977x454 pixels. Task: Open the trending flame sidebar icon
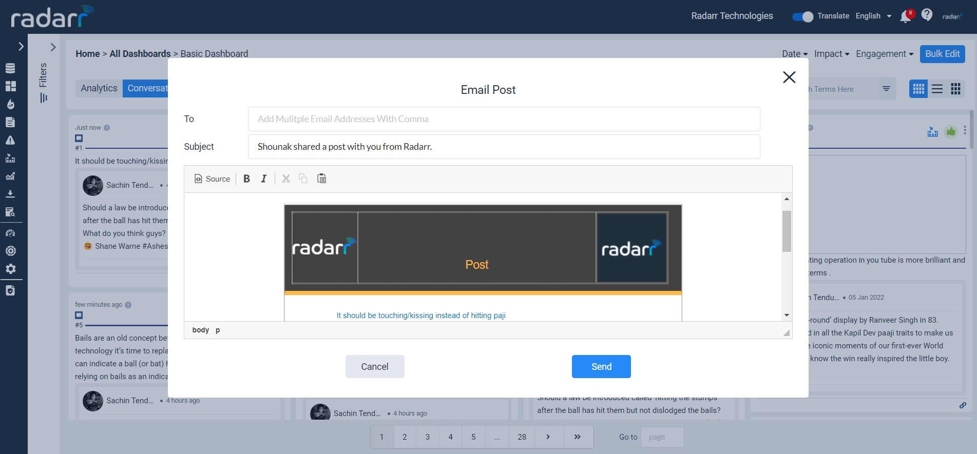[x=10, y=104]
